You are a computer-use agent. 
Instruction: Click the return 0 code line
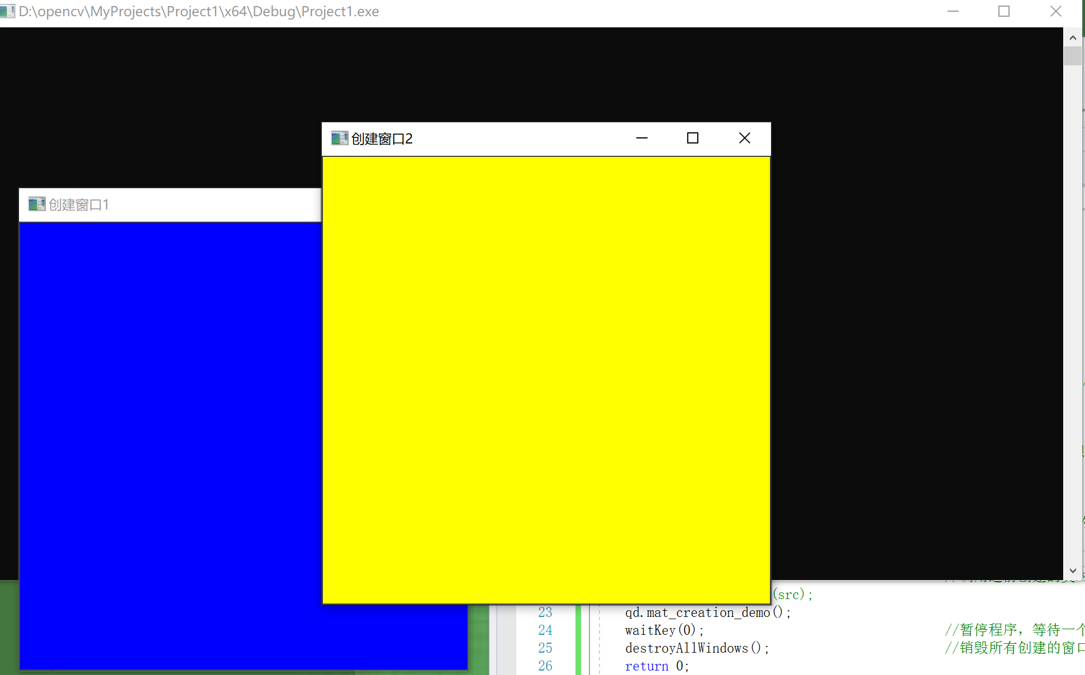click(657, 666)
